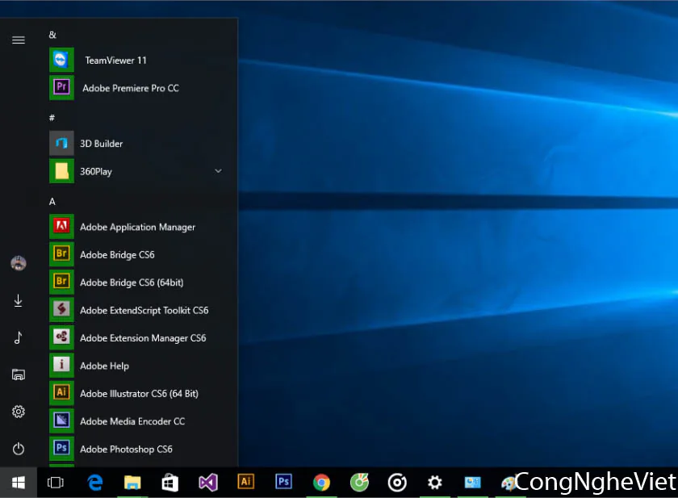678x498 pixels.
Task: Select Adobe Premiere Pro CC label
Action: pyautogui.click(x=131, y=88)
